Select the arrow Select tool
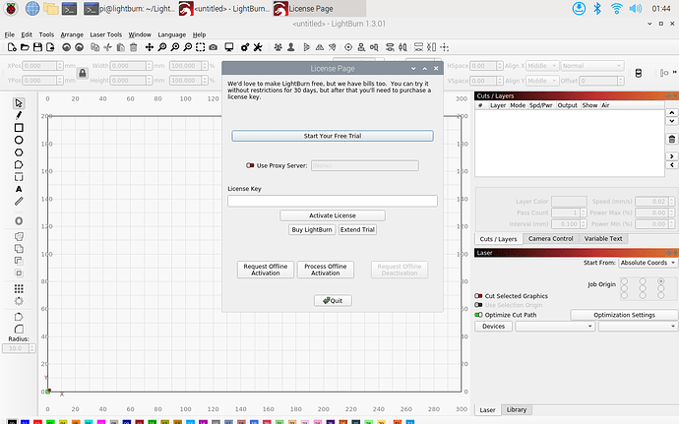Image resolution: width=679 pixels, height=424 pixels. 19,103
